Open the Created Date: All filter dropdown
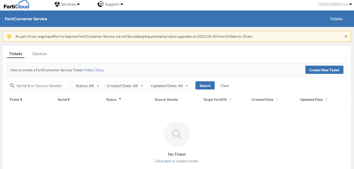 tap(125, 85)
